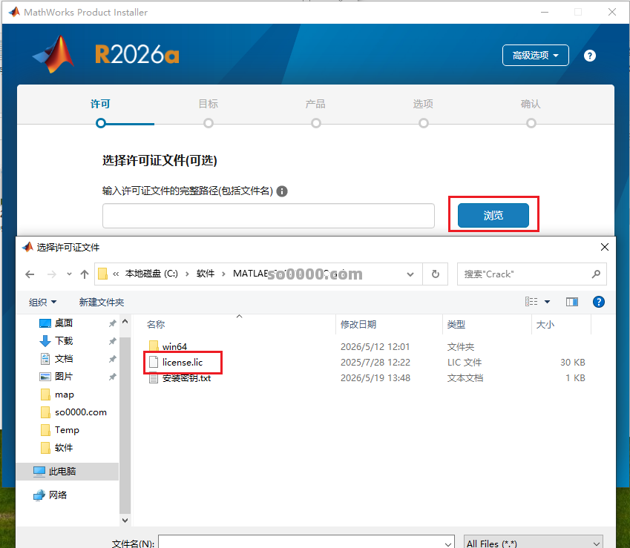The width and height of the screenshot is (630, 548).
Task: Open the All Files (*.*) filter dropdown
Action: coord(534,543)
